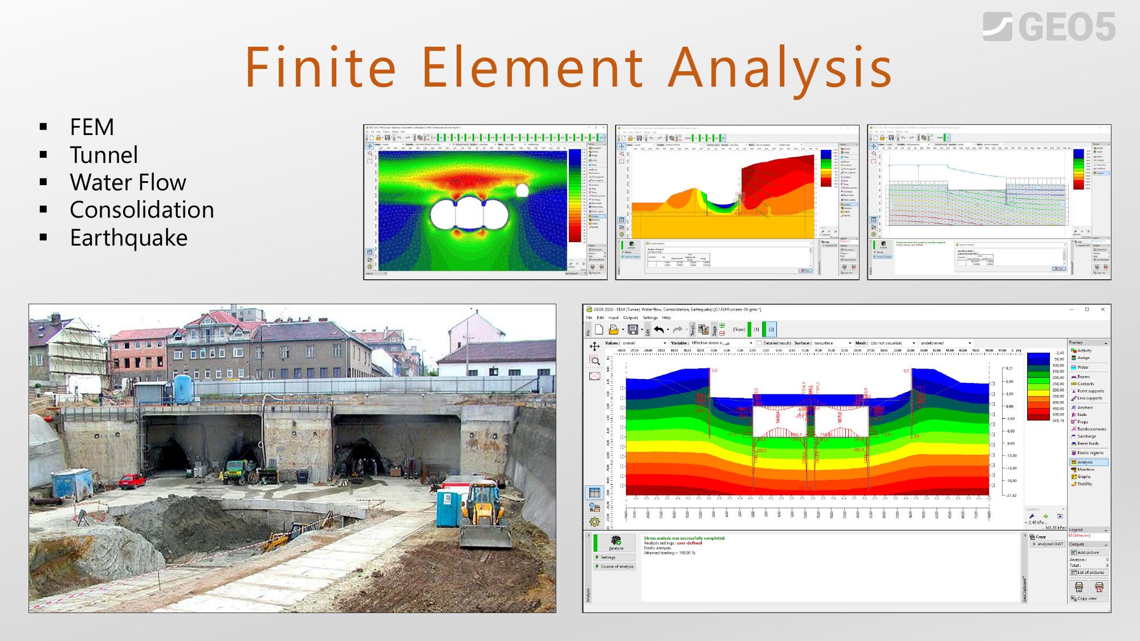
Task: Redo the action with the gray arrow
Action: tap(678, 329)
